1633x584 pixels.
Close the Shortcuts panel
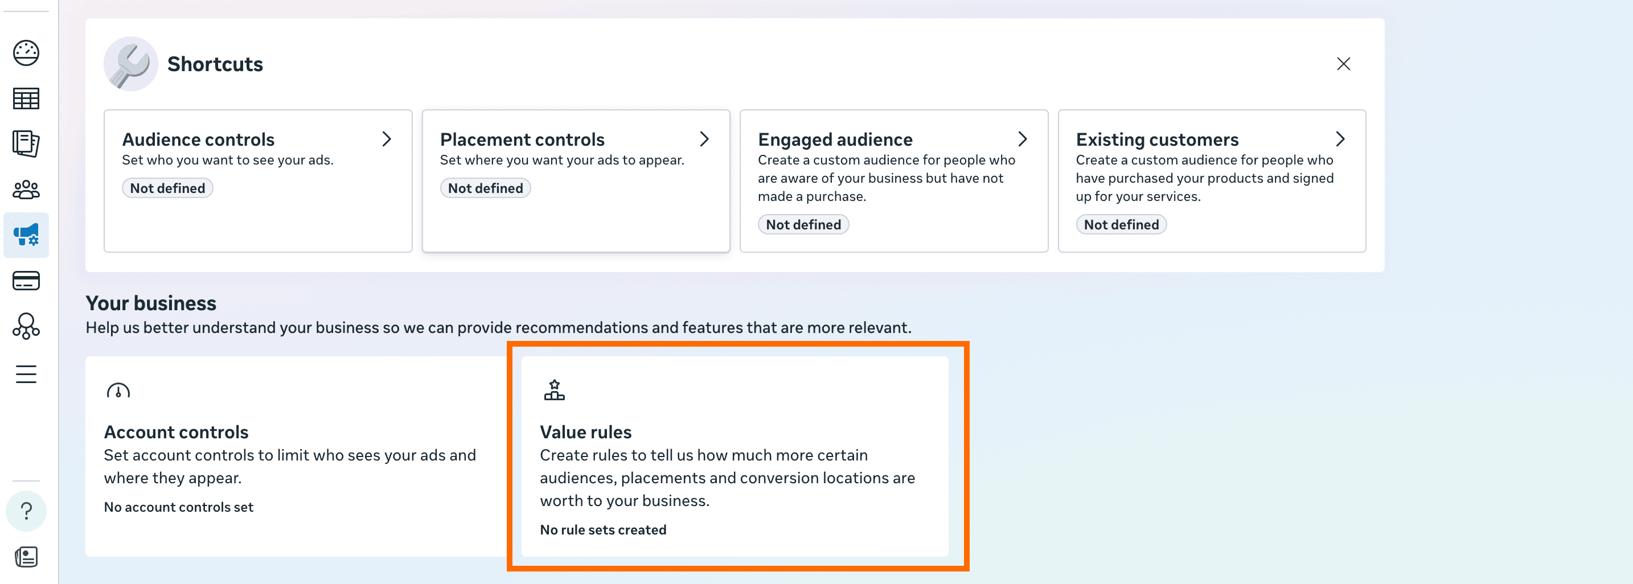coord(1343,64)
